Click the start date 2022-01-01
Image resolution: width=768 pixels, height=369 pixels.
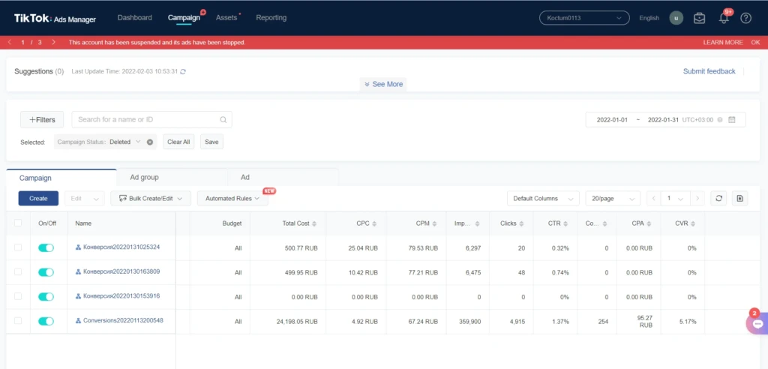[x=612, y=119]
